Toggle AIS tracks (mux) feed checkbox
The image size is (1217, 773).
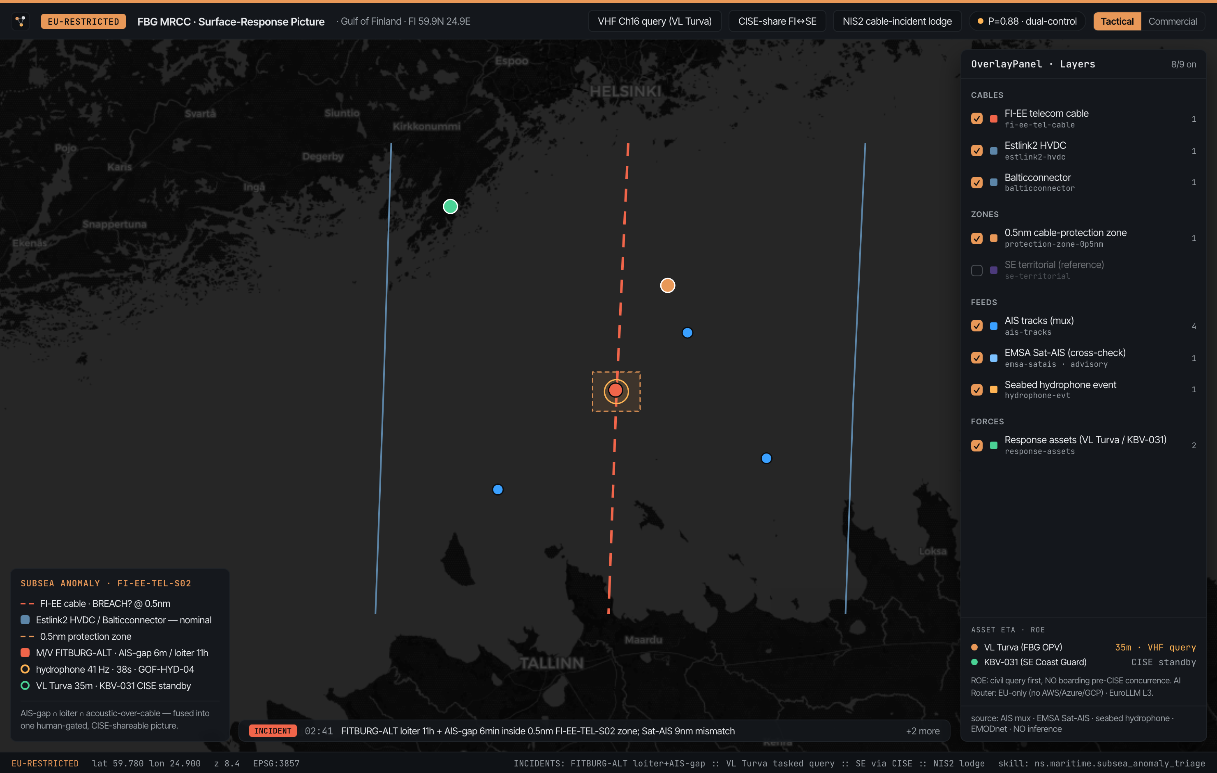pyautogui.click(x=976, y=326)
